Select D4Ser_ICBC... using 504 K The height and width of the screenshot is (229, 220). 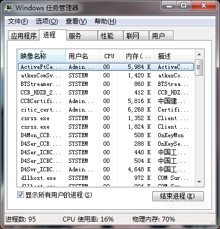click(106, 161)
